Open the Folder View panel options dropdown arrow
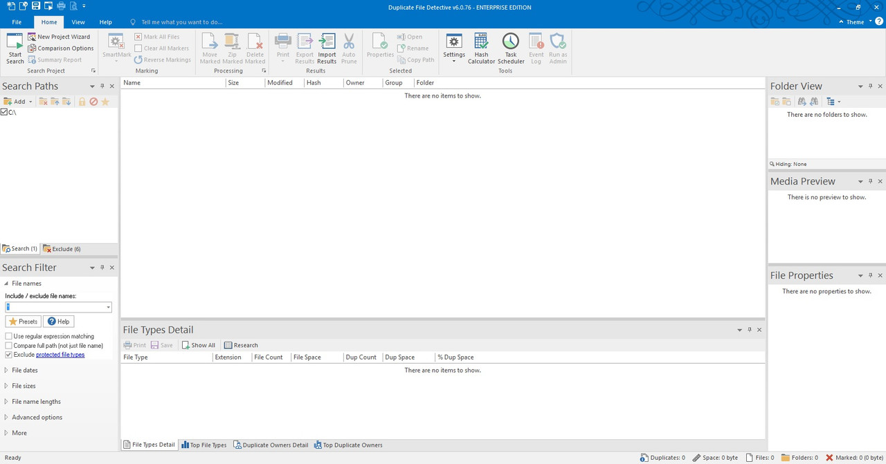This screenshot has width=886, height=464. coord(860,86)
